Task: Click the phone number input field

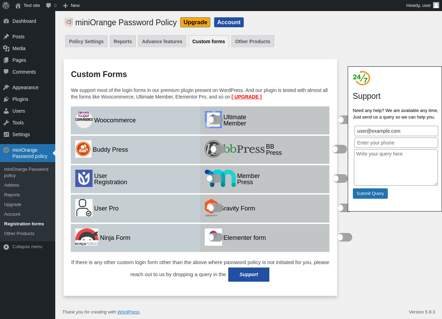Action: coord(396,143)
